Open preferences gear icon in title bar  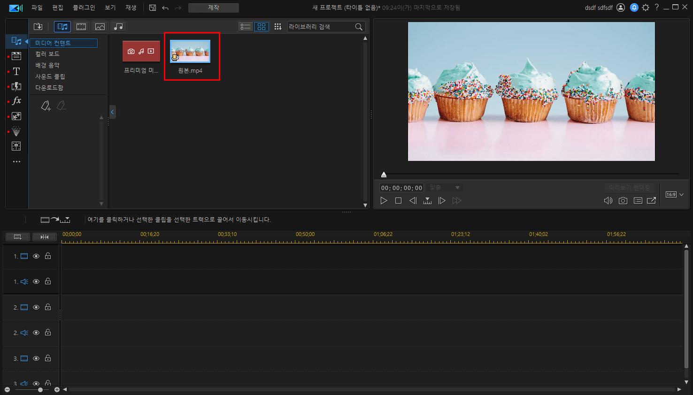(x=646, y=8)
